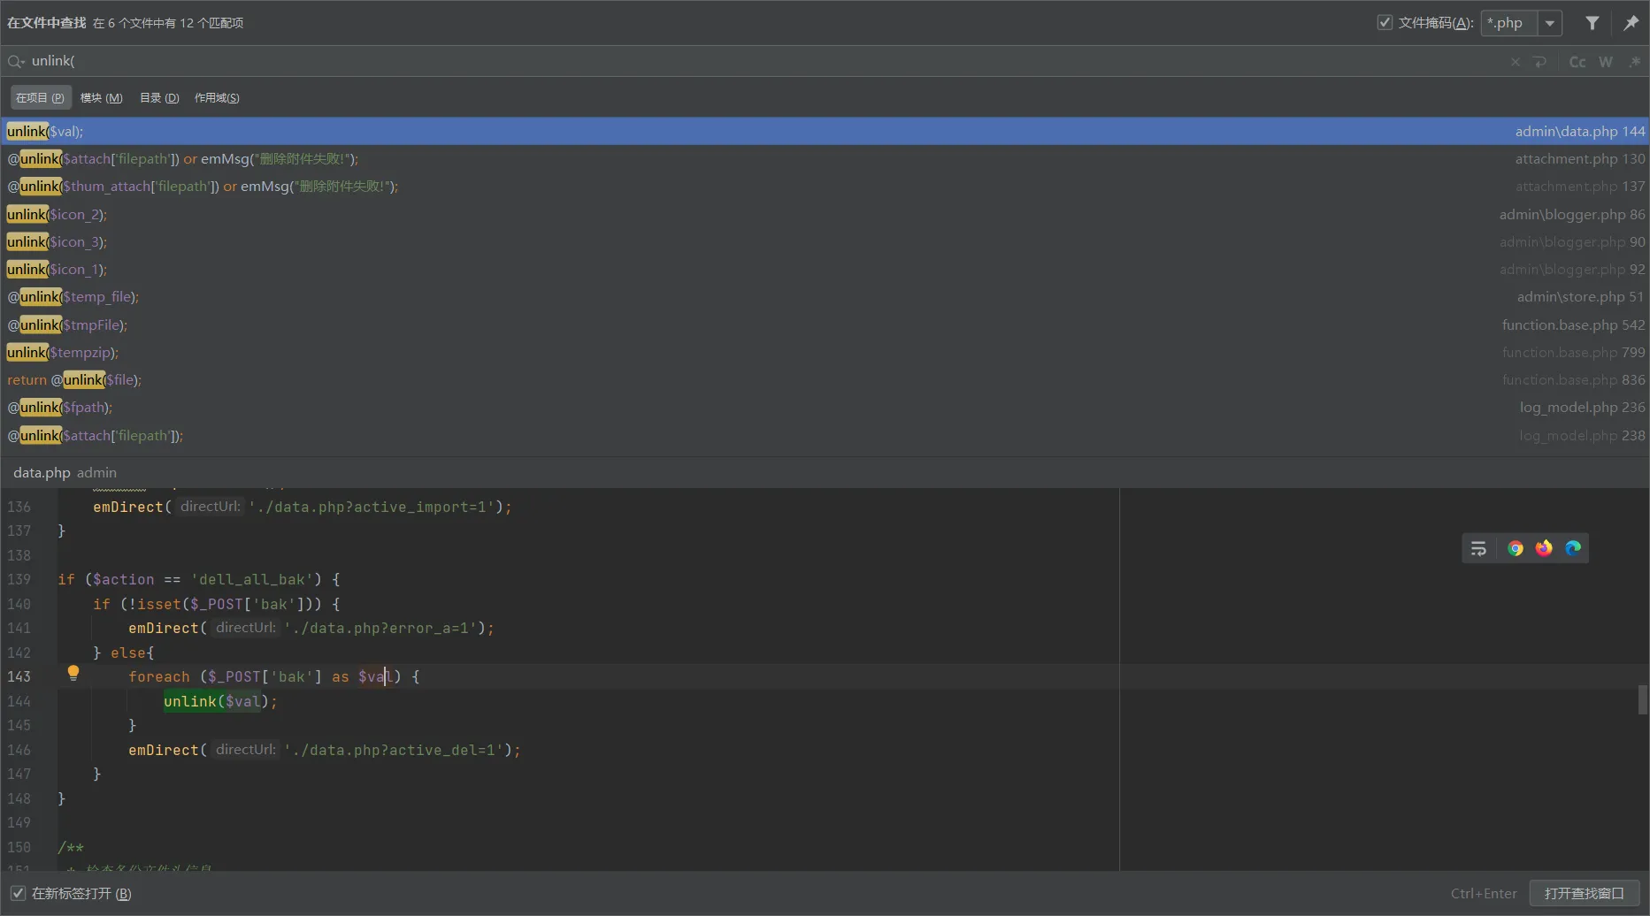Click the 打开查找窗口 button

coord(1584,893)
